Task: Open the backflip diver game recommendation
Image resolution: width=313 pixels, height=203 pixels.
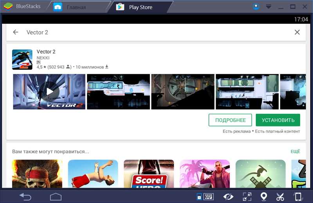Action: click(x=93, y=174)
